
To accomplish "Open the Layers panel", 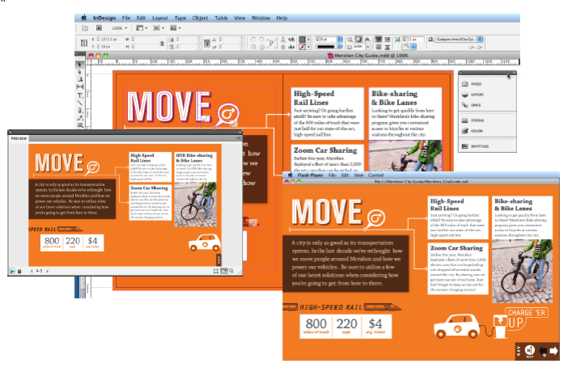I will click(477, 95).
